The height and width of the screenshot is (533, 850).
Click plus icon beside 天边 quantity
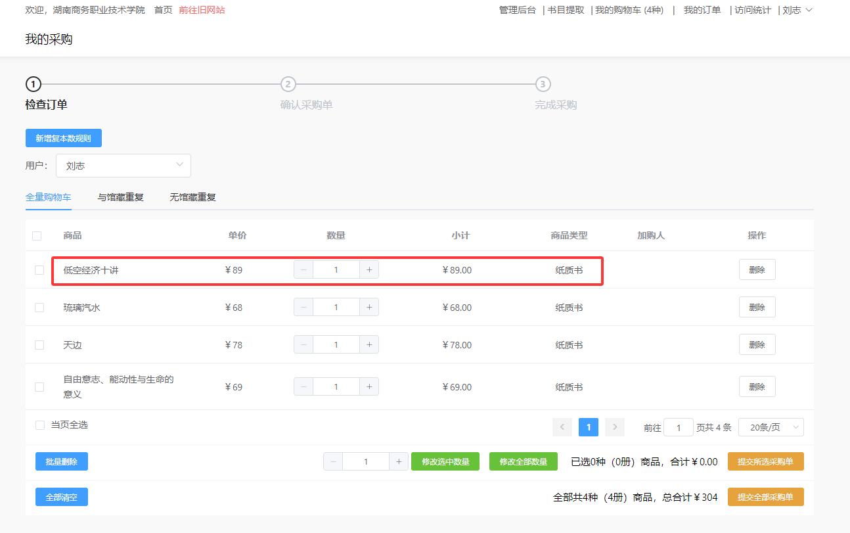tap(369, 344)
